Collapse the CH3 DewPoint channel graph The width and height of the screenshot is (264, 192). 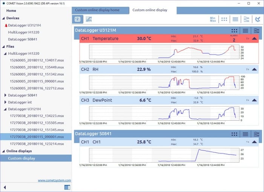point(254,100)
